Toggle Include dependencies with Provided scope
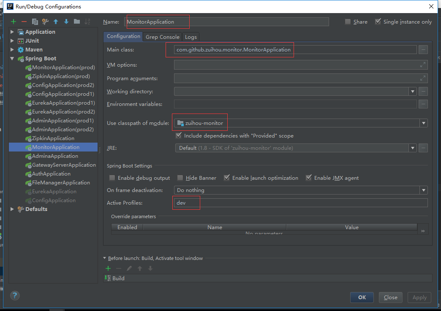Screen dimensions: 441x311 (x=179, y=135)
